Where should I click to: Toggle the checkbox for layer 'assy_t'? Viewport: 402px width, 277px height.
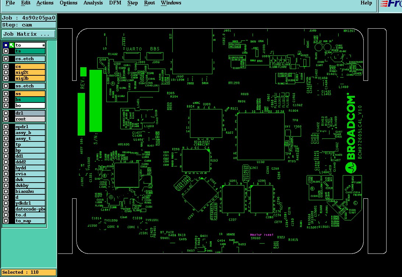coord(6,138)
